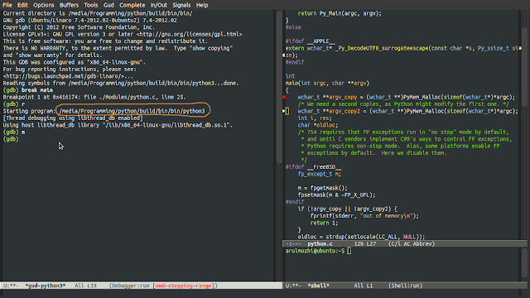Click the shell window scrollbar
This screenshot has width=530, height=298.
point(524,264)
